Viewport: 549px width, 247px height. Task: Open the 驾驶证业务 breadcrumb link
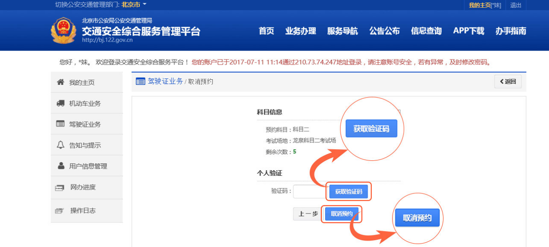coord(165,81)
